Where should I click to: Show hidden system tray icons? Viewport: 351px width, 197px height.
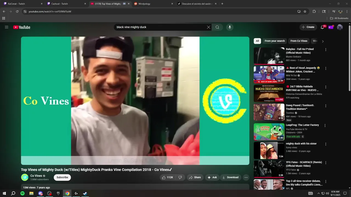click(318, 193)
